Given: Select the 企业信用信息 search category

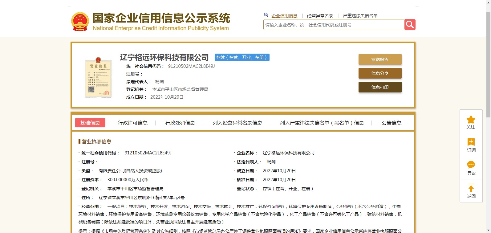Looking at the screenshot, I should (284, 16).
